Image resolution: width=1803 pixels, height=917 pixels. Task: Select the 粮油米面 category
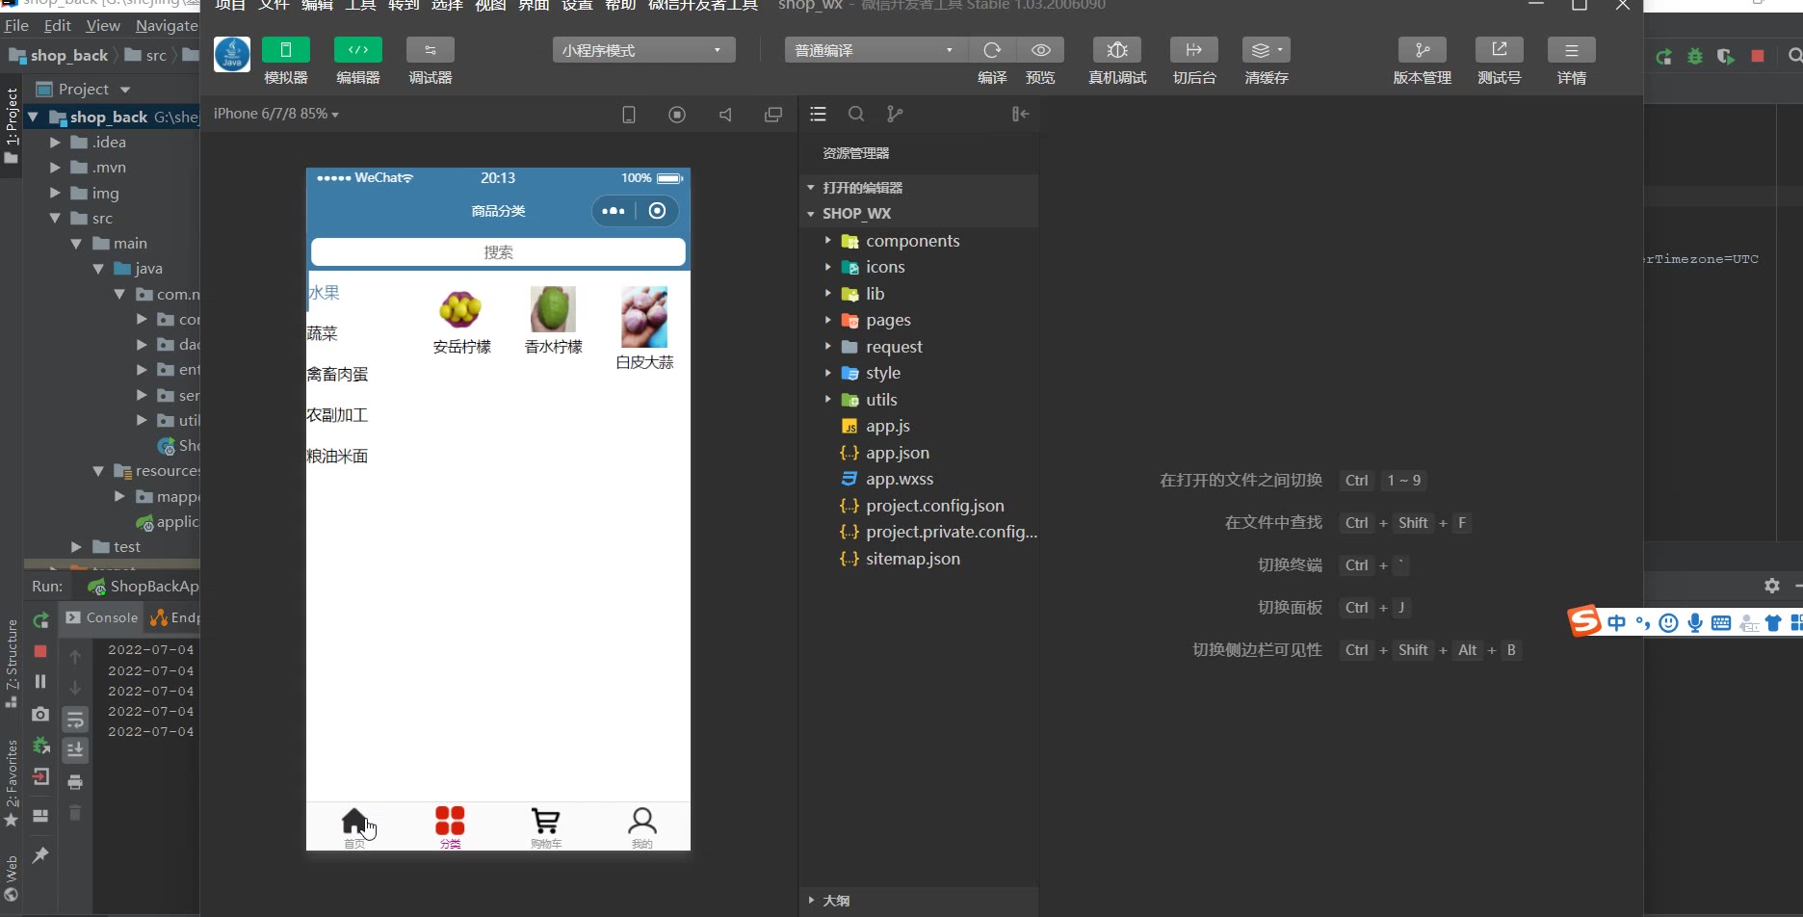[337, 456]
